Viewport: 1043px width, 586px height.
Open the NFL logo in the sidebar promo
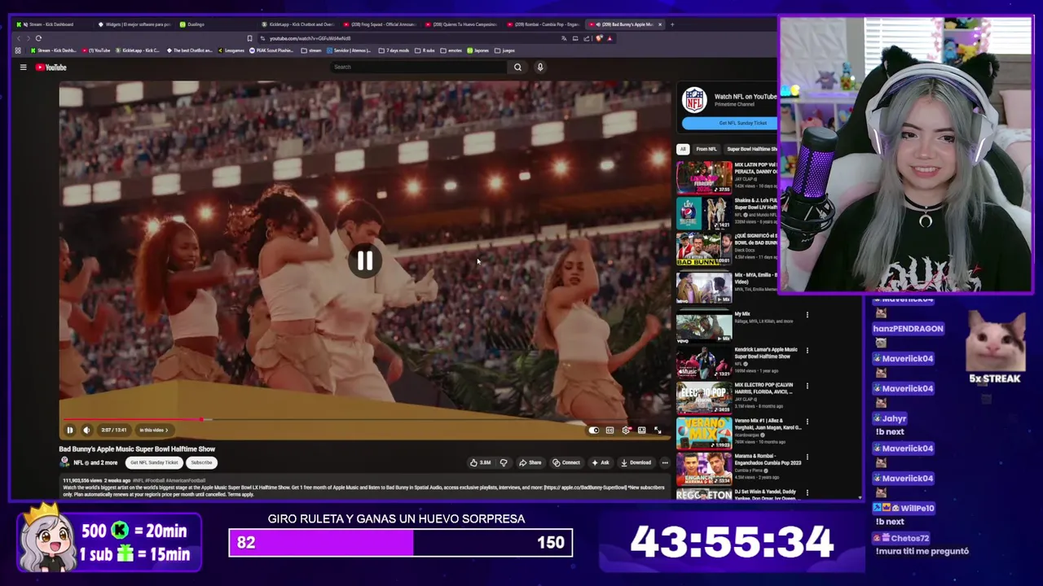(x=693, y=99)
